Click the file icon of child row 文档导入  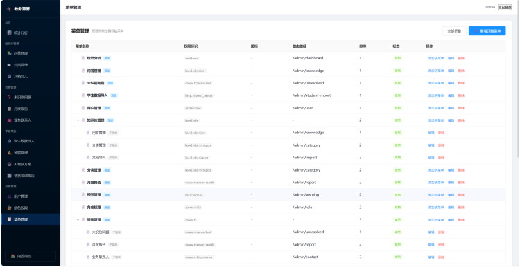coord(88,158)
